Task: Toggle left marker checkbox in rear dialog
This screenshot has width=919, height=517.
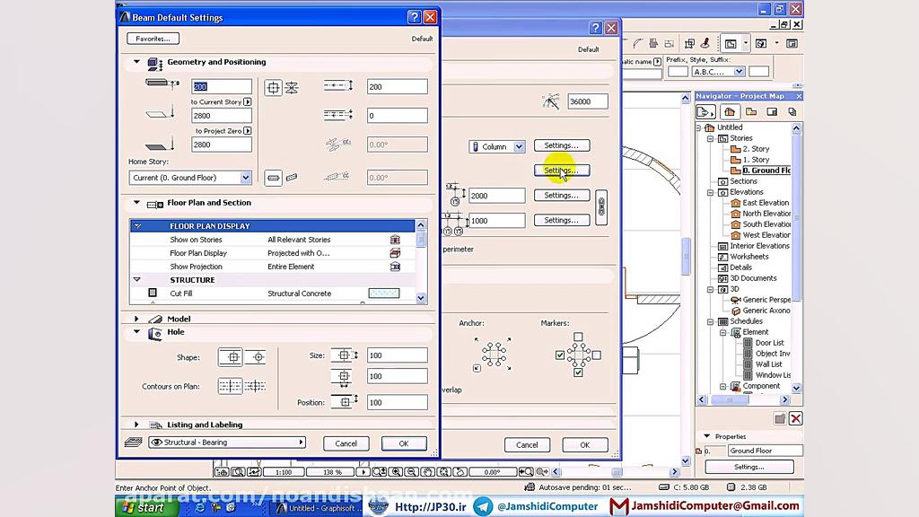Action: 560,355
